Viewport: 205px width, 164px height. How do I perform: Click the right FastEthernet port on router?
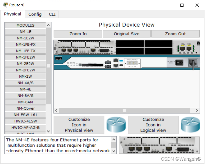coord(189,49)
